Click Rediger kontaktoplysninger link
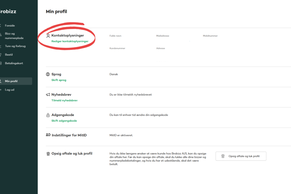This screenshot has height=194, width=291. pyautogui.click(x=70, y=41)
